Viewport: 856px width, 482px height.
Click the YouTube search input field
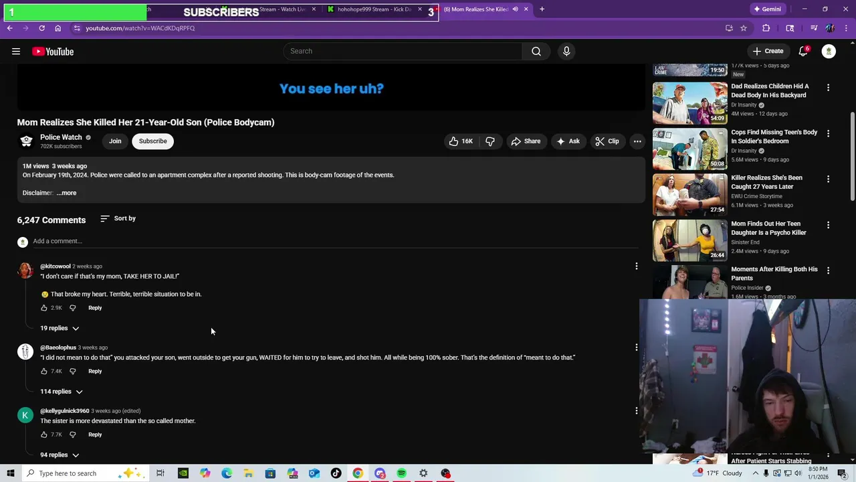(403, 52)
